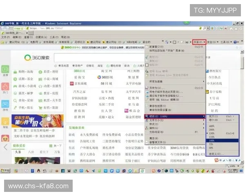The height and width of the screenshot is (196, 245).
Task: Click the left arrow collapse sidebar chevron
Action: tap(5, 147)
